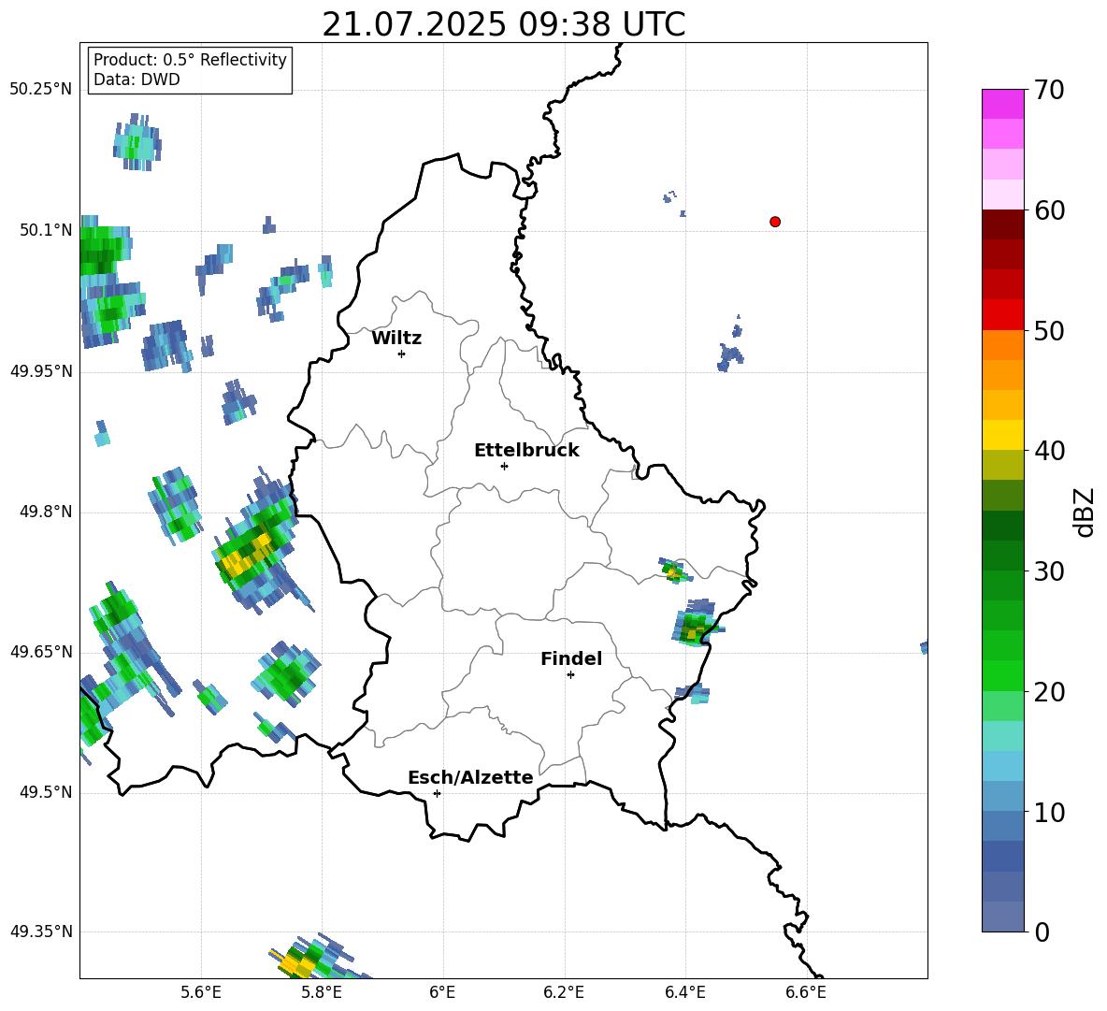Click the Product: 0.5° Reflectivity text

(190, 60)
